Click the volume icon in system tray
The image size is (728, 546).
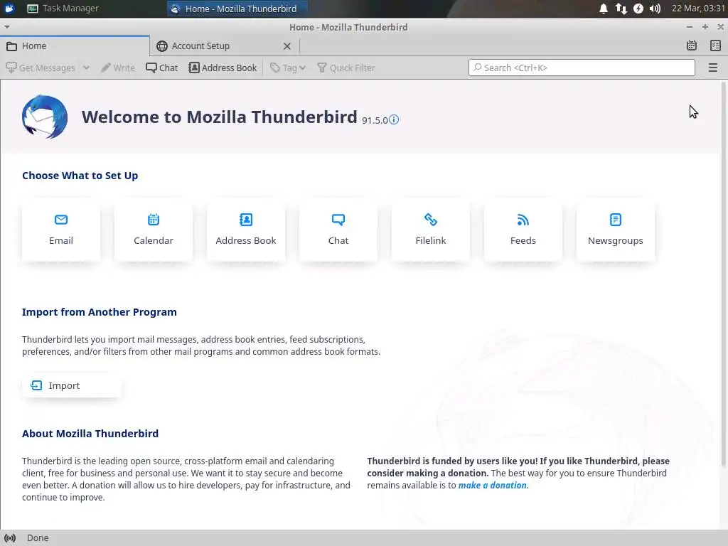click(655, 9)
